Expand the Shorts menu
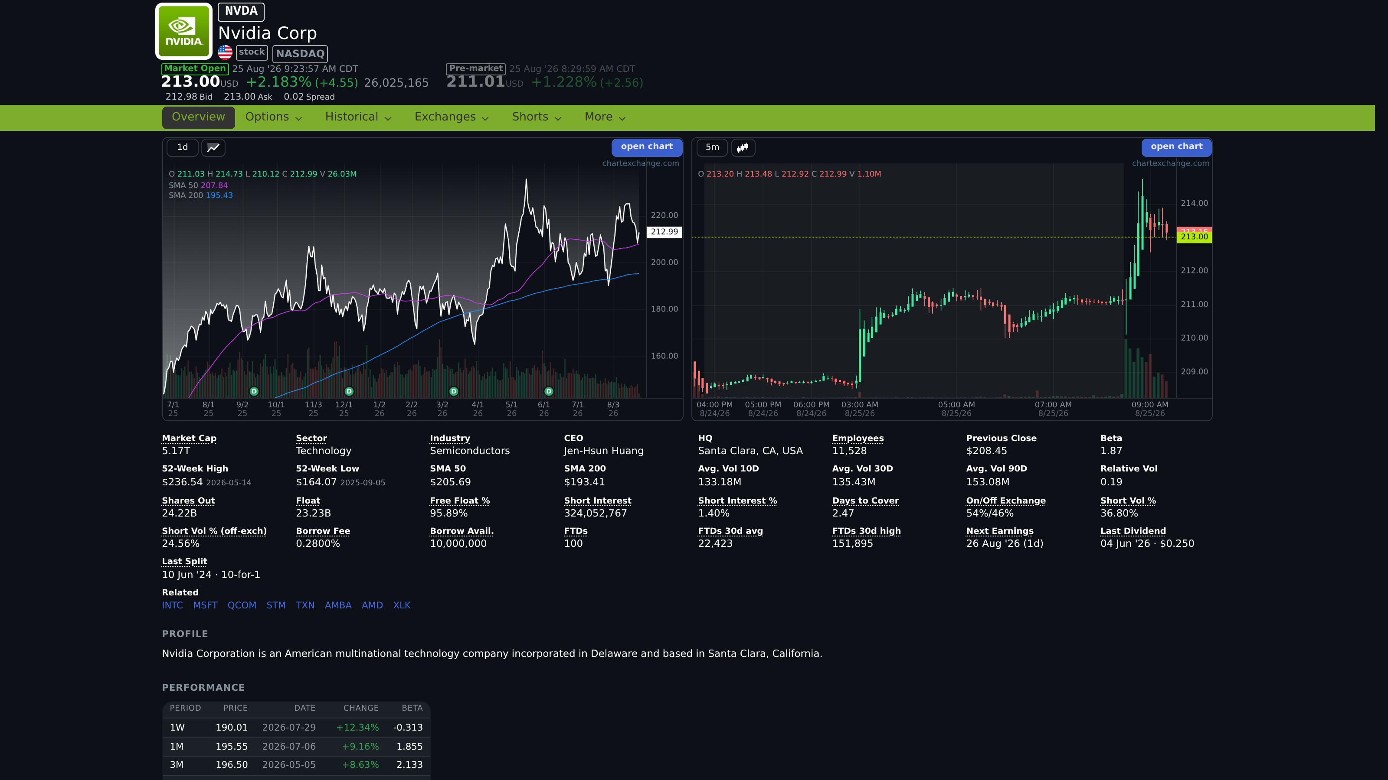 pyautogui.click(x=537, y=117)
